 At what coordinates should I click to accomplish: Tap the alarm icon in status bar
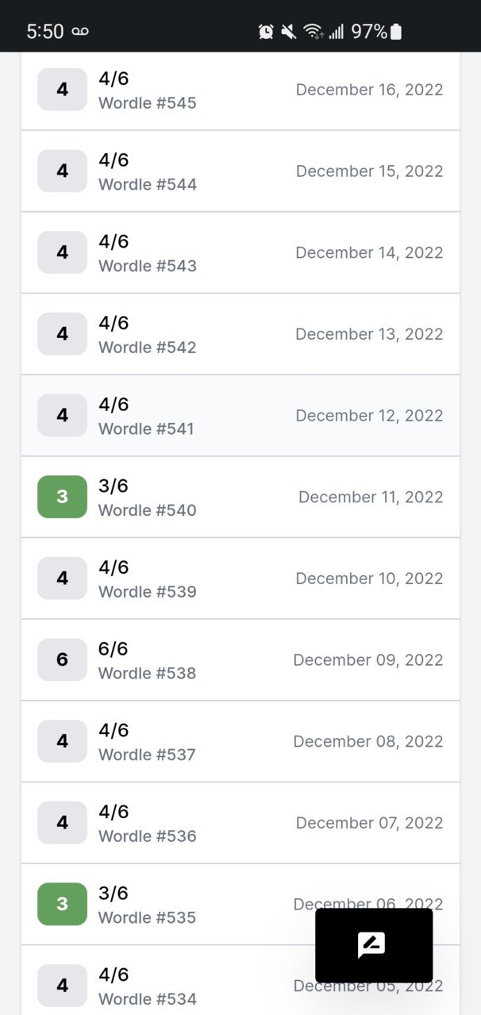pyautogui.click(x=266, y=32)
